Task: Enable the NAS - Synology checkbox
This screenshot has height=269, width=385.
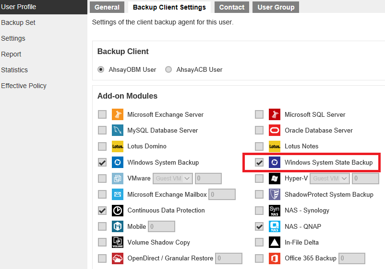Action: click(x=259, y=211)
